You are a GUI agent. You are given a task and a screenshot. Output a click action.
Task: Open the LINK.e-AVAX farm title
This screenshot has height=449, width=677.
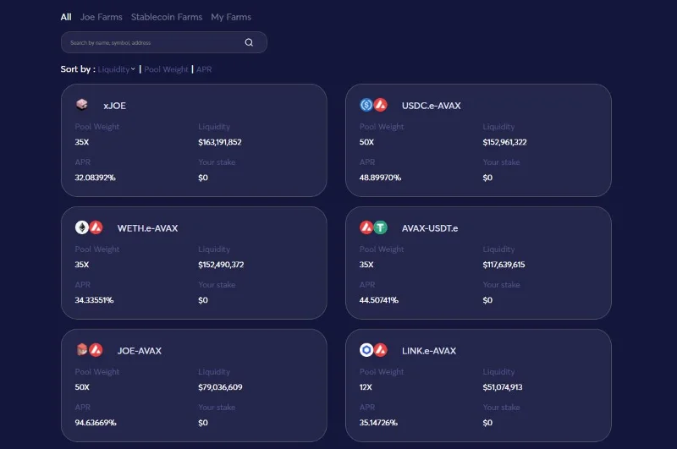pyautogui.click(x=429, y=351)
